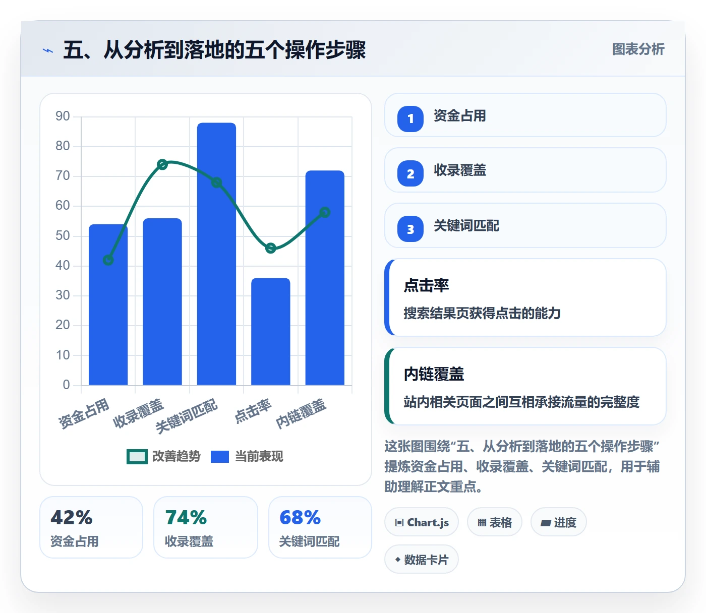Click the lightning icon beside the title
Screen dimensions: 706x613
(48, 50)
